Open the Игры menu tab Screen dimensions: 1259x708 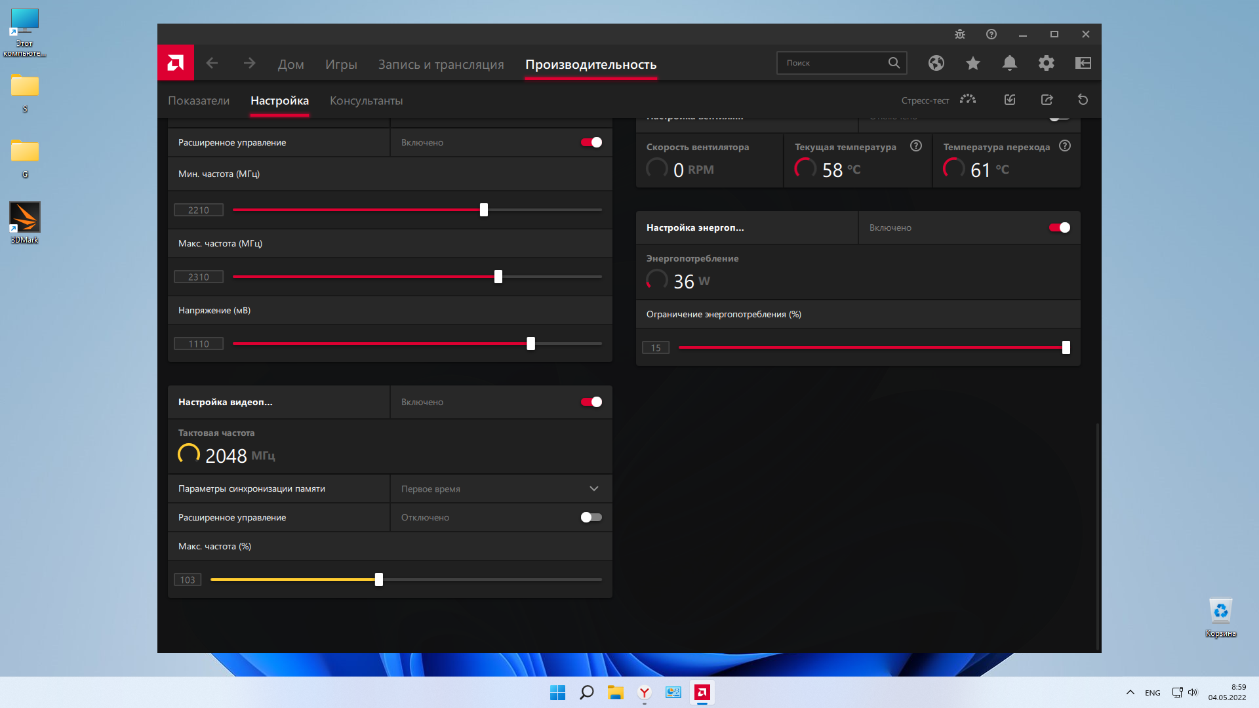coord(341,64)
